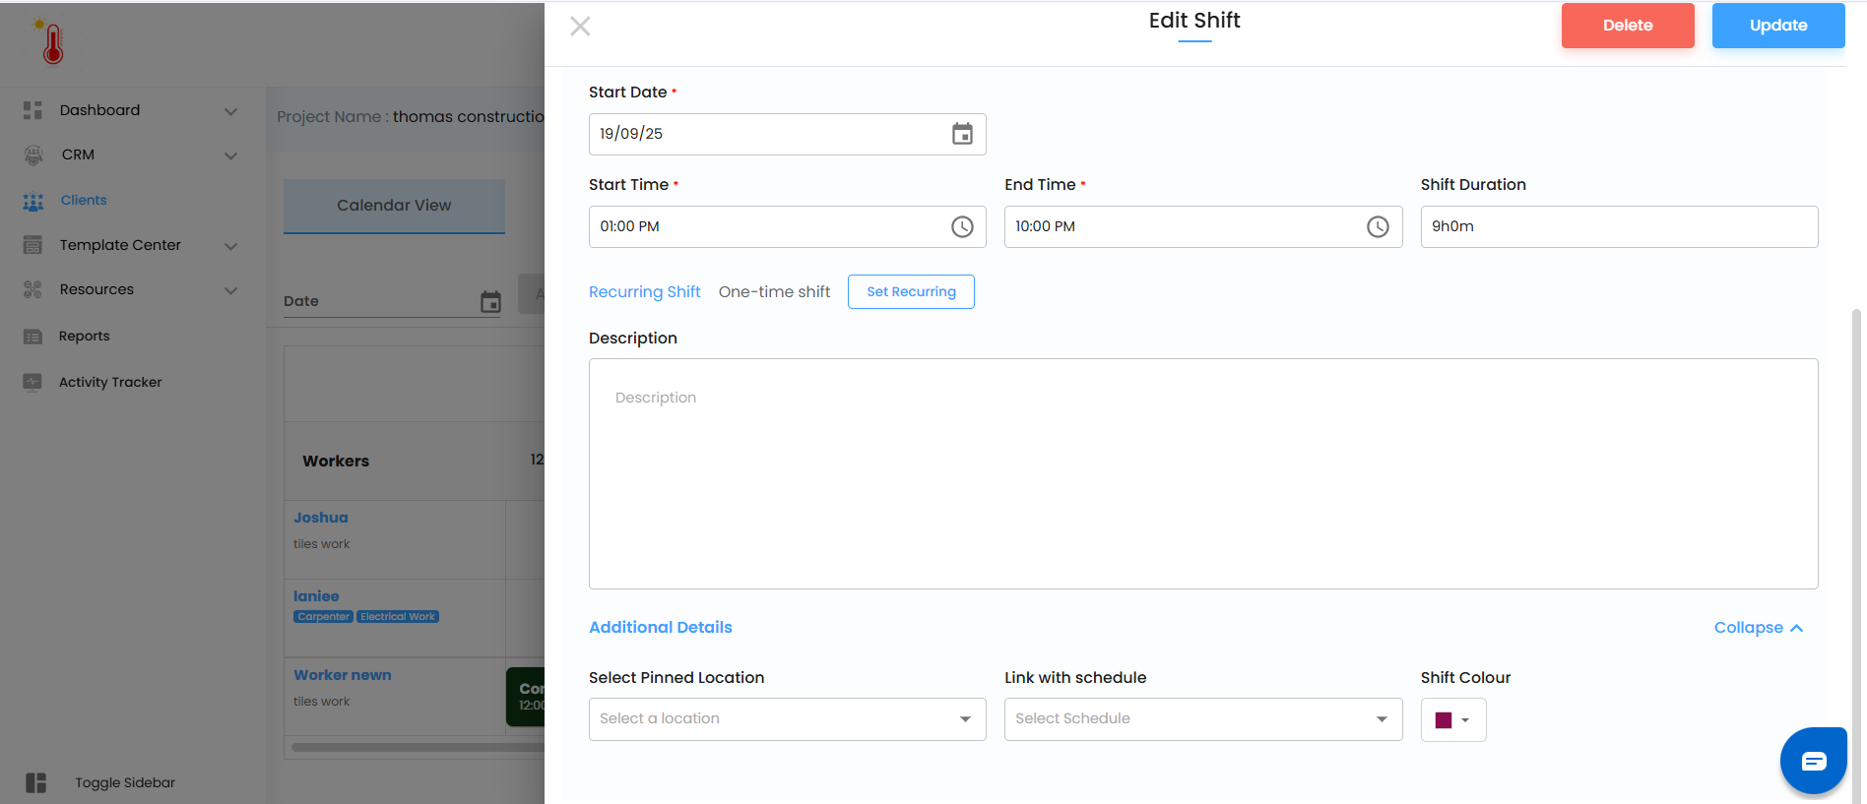
Task: Click the Reports sidebar icon
Action: 32,337
